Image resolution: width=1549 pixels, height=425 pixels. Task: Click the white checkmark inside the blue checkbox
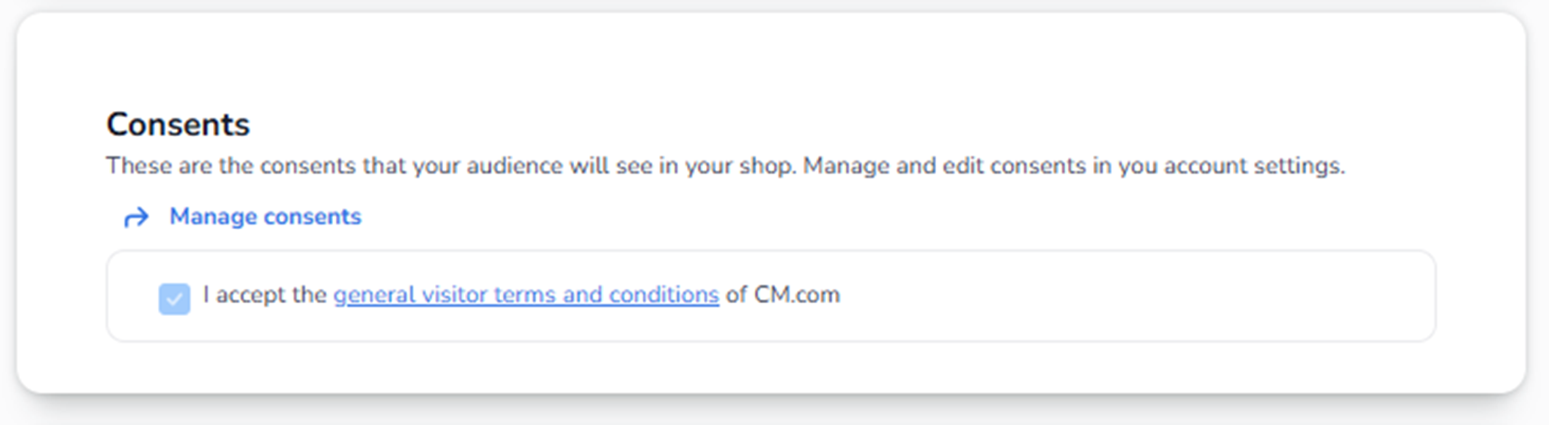coord(174,299)
